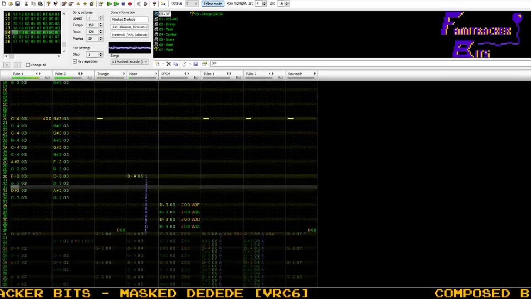Uncheck the Key repetition checkbox
This screenshot has width=531, height=299.
[75, 61]
